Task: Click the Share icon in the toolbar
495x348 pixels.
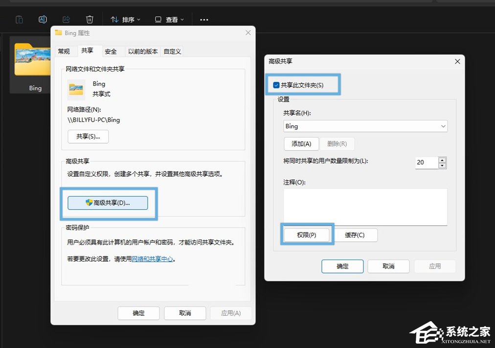Action: click(x=66, y=19)
